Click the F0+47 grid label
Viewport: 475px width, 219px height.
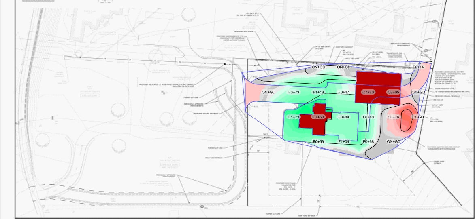pyautogui.click(x=343, y=92)
